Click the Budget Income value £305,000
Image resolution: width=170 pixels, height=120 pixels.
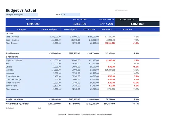pos(33,24)
